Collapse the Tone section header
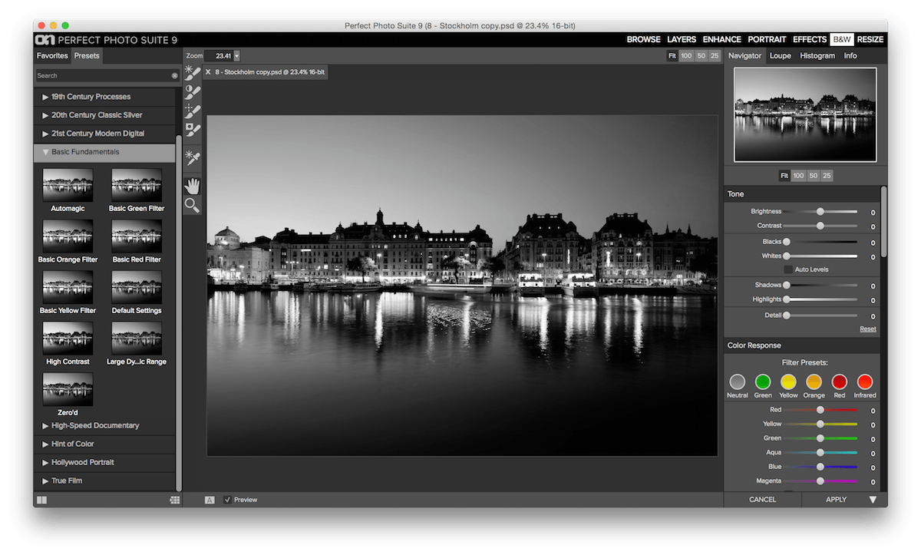This screenshot has height=555, width=921. click(802, 194)
